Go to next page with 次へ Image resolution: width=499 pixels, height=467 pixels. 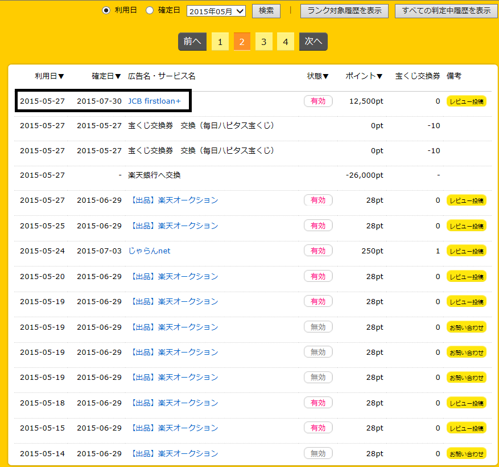click(x=314, y=42)
